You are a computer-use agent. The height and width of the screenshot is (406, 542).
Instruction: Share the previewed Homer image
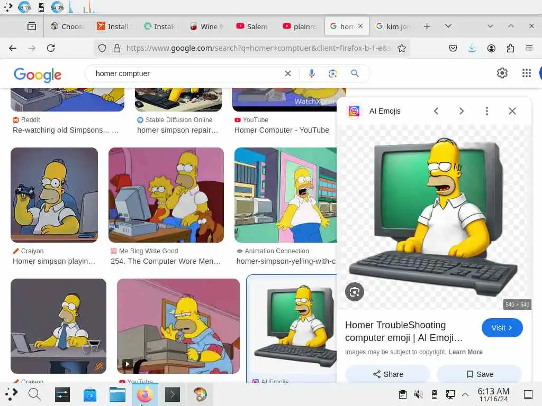pyautogui.click(x=388, y=374)
